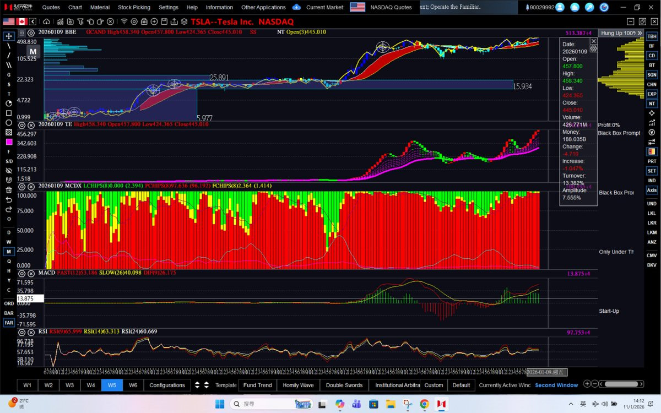This screenshot has width=661, height=413.
Task: Click the circled X toolbar icon
Action: 110,21
